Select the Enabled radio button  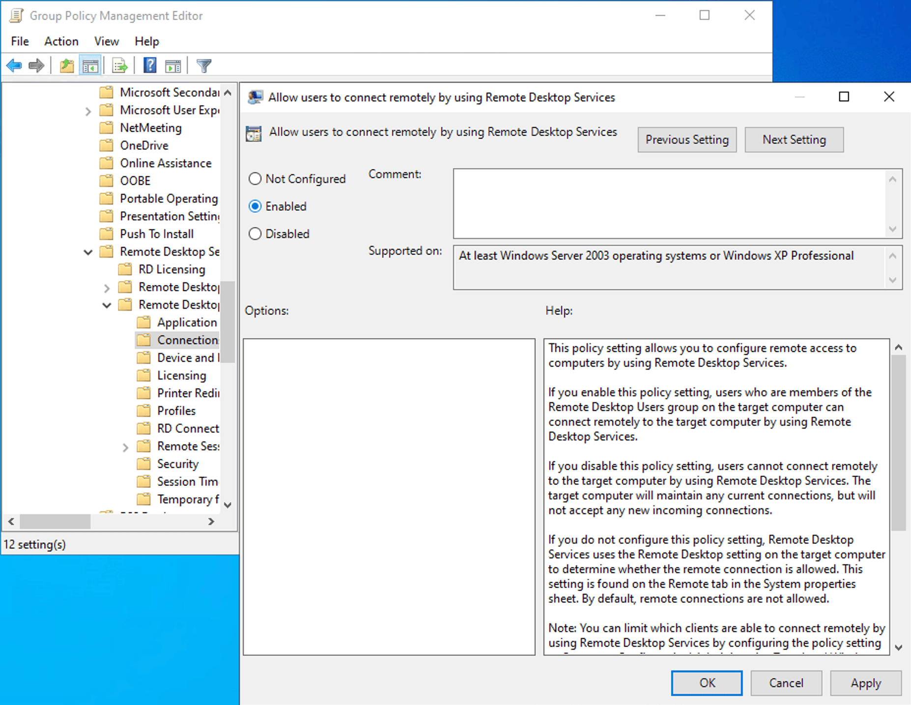(255, 206)
